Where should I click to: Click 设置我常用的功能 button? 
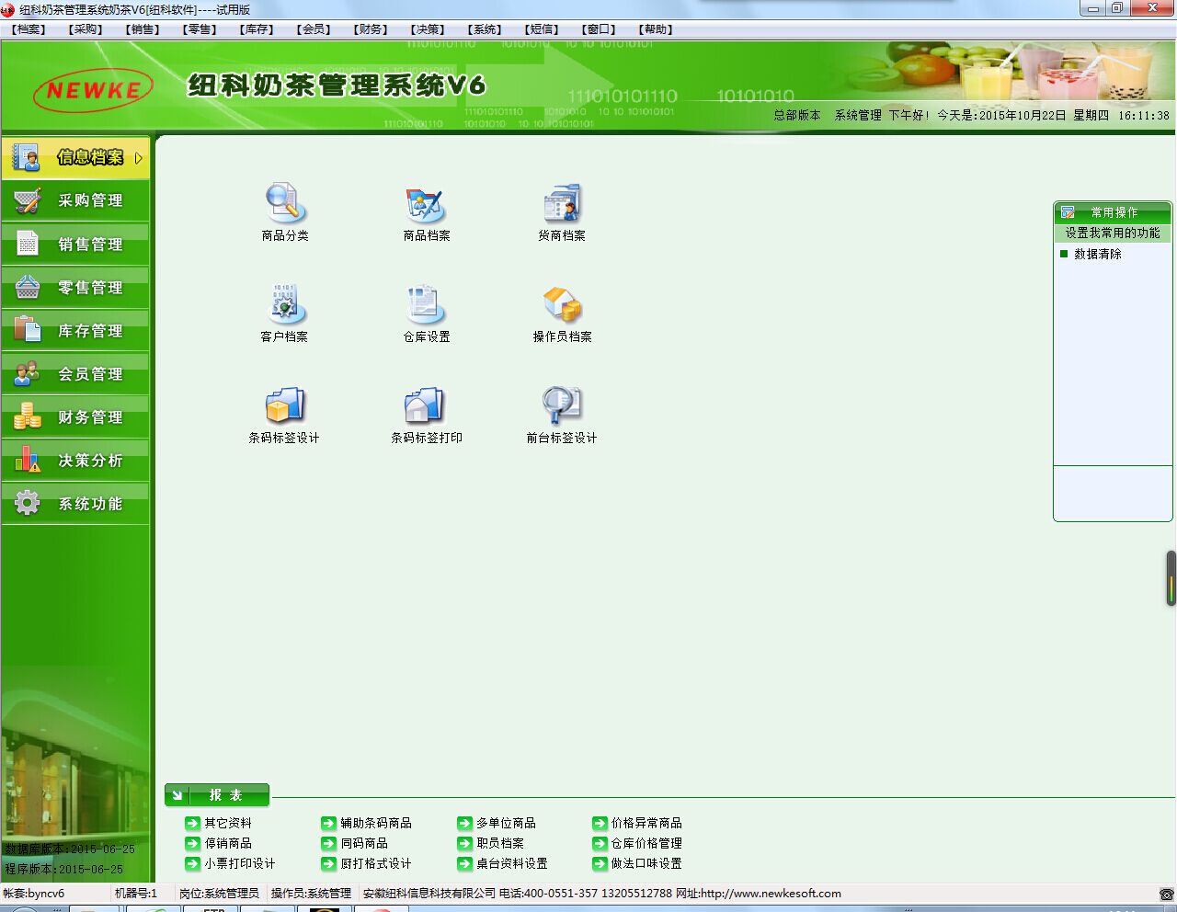(1113, 234)
